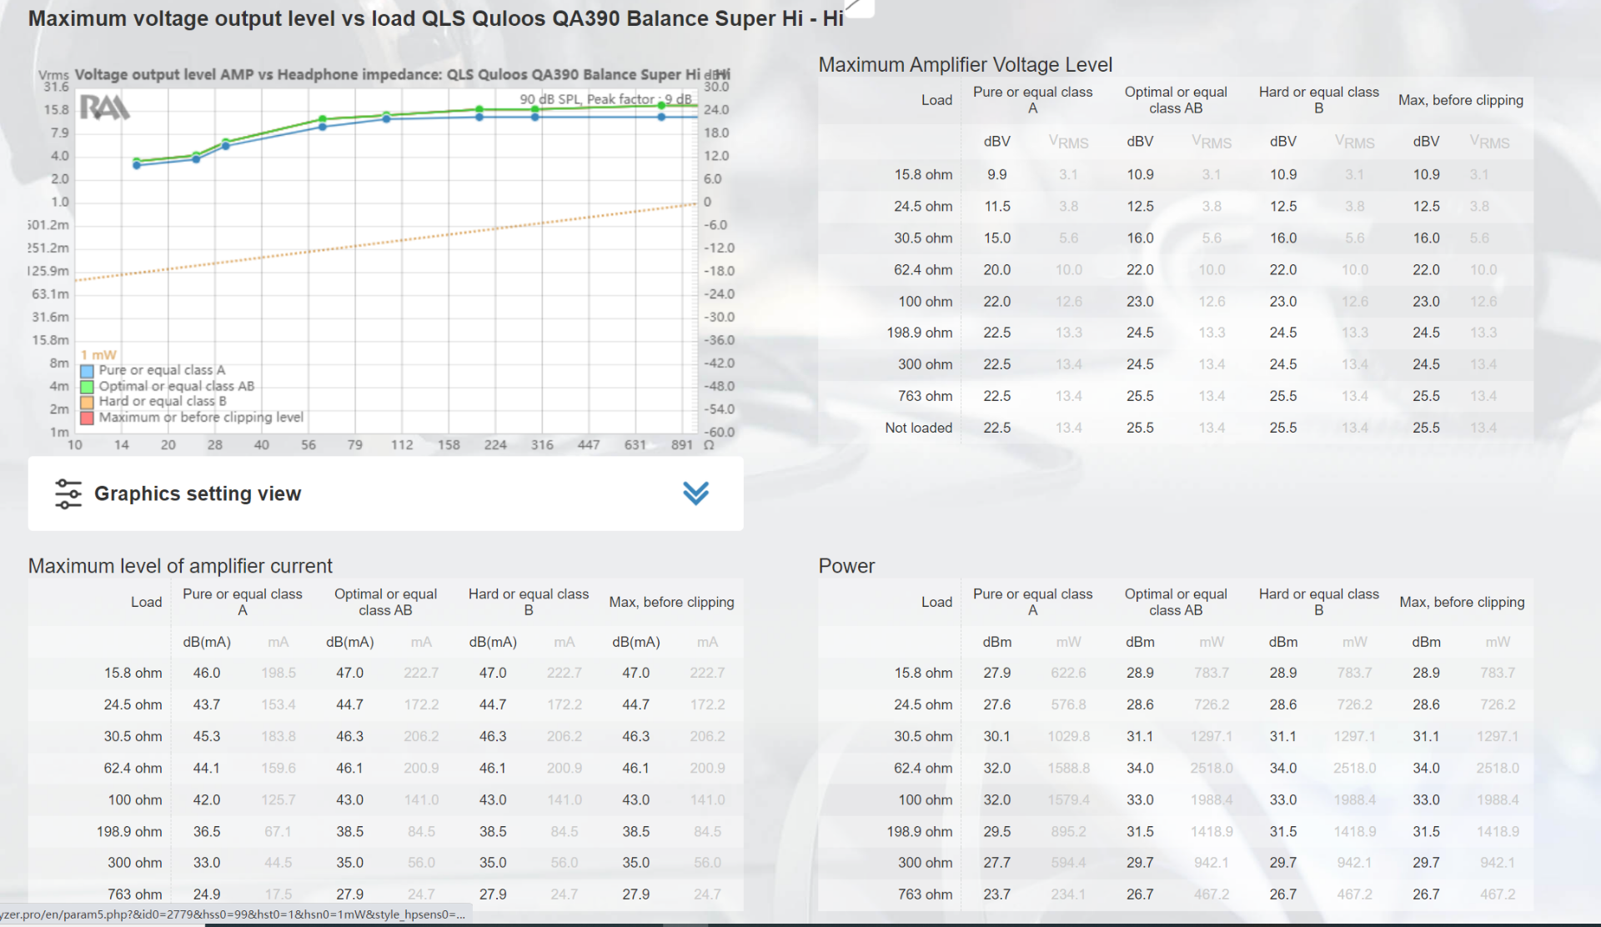The width and height of the screenshot is (1601, 927).
Task: Click Pure or equal class A header in current table
Action: (243, 602)
